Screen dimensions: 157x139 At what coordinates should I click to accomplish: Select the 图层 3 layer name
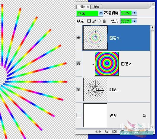coord(114,38)
